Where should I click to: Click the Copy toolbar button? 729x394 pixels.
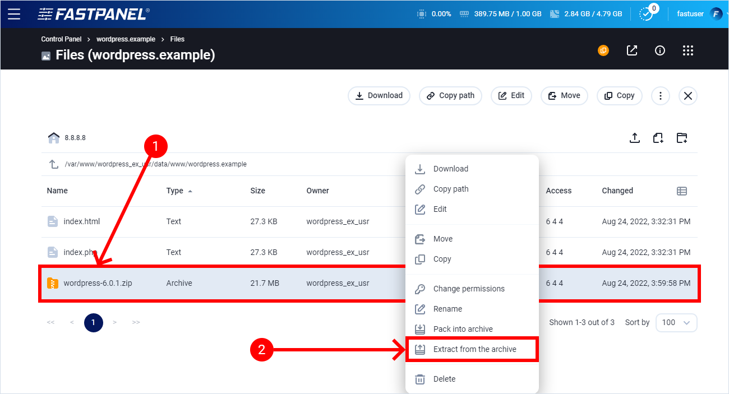[x=620, y=95]
